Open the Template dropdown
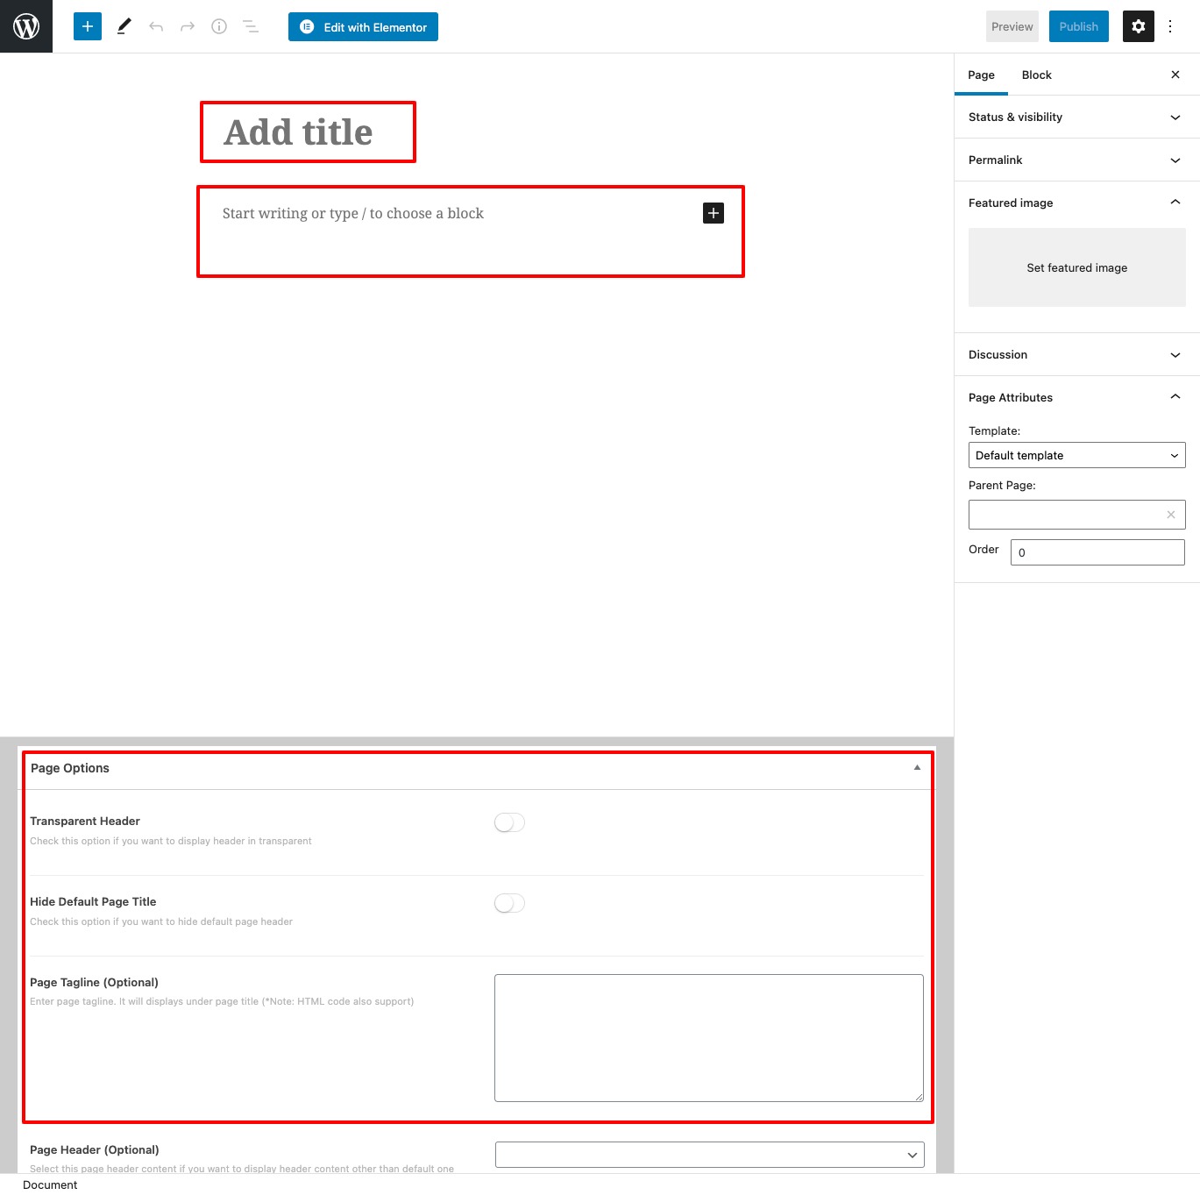The image size is (1200, 1195). [x=1076, y=455]
